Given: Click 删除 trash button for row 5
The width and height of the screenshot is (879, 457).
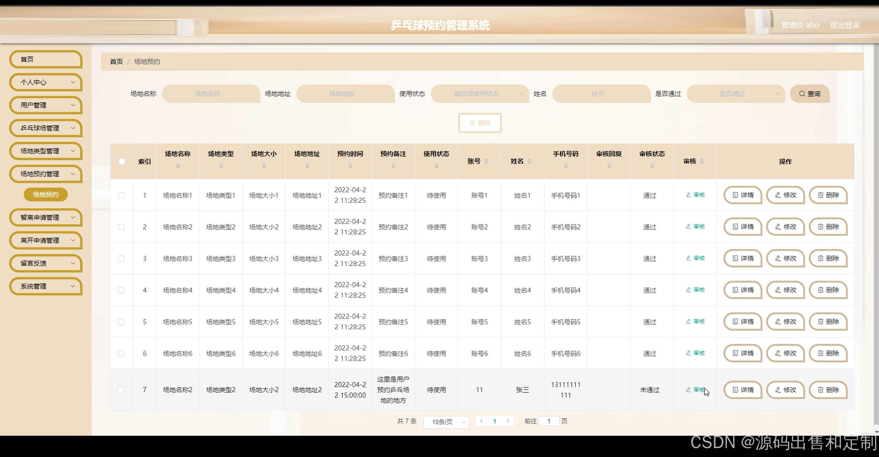Looking at the screenshot, I should [x=828, y=322].
